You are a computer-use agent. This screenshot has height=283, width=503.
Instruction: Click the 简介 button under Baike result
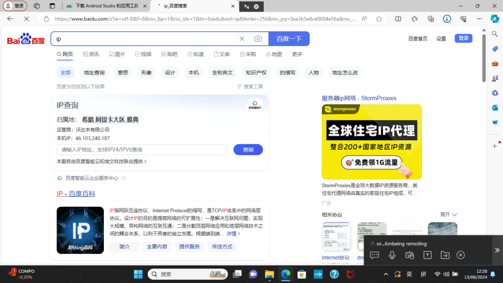pyautogui.click(x=124, y=247)
